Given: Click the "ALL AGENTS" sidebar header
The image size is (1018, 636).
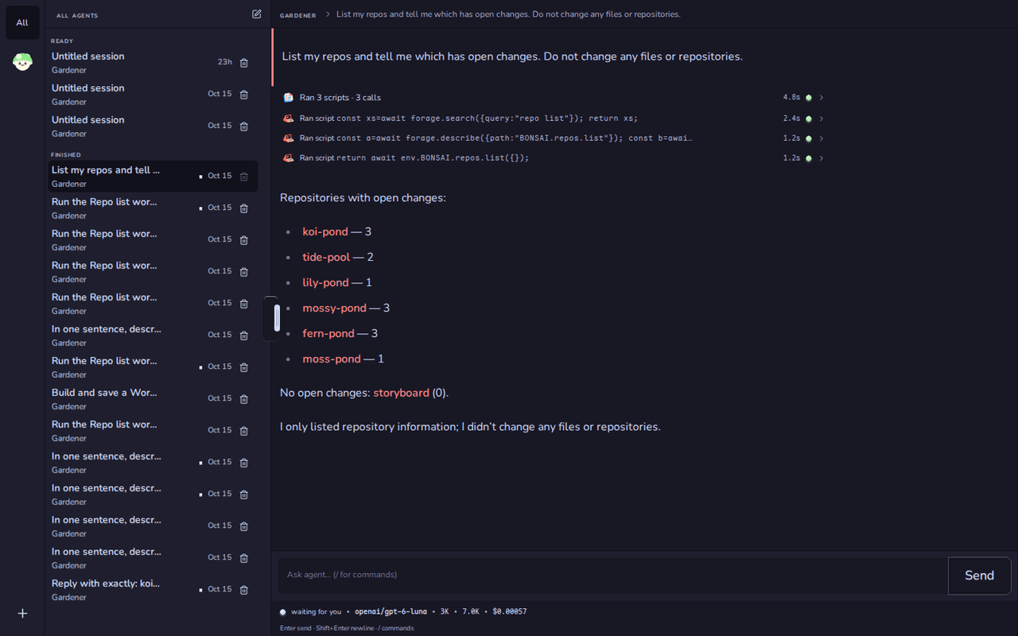Looking at the screenshot, I should (77, 16).
